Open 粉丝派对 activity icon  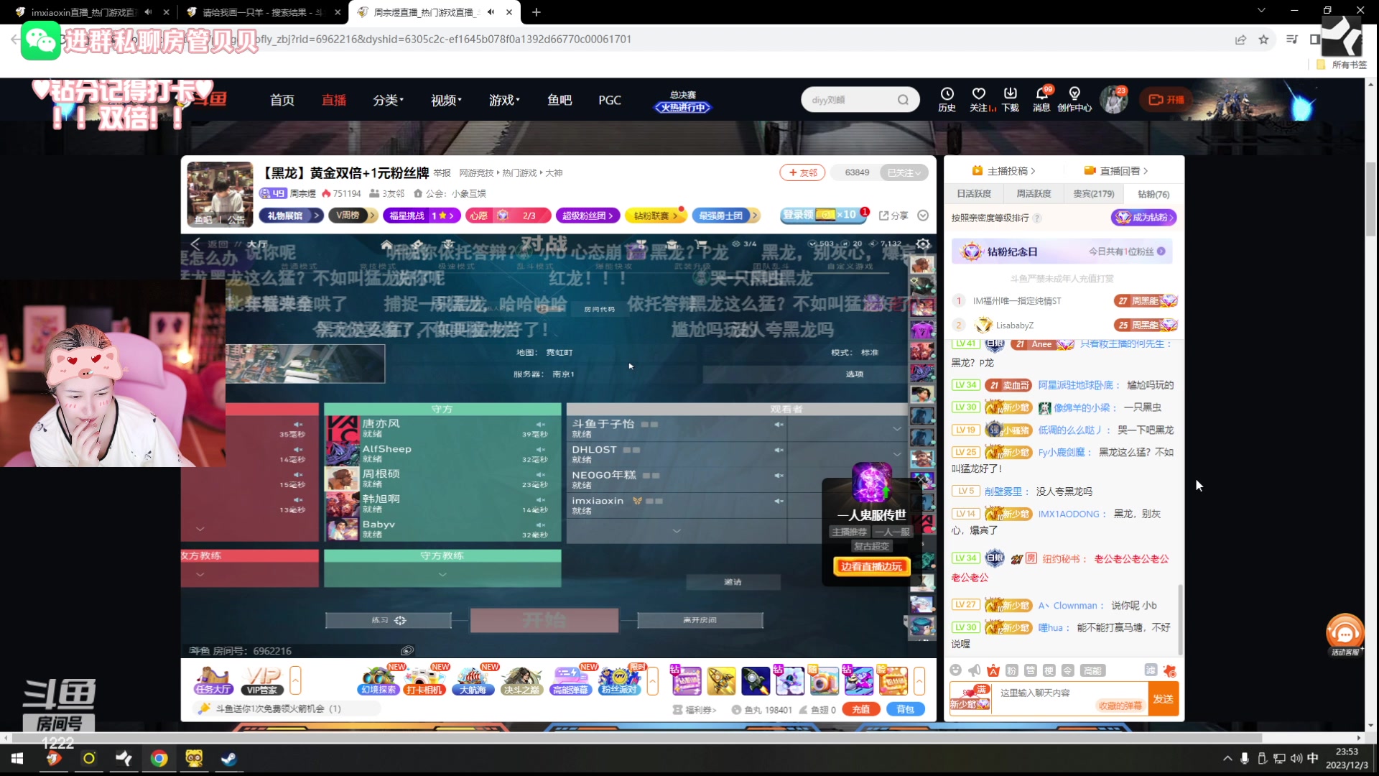coord(620,680)
